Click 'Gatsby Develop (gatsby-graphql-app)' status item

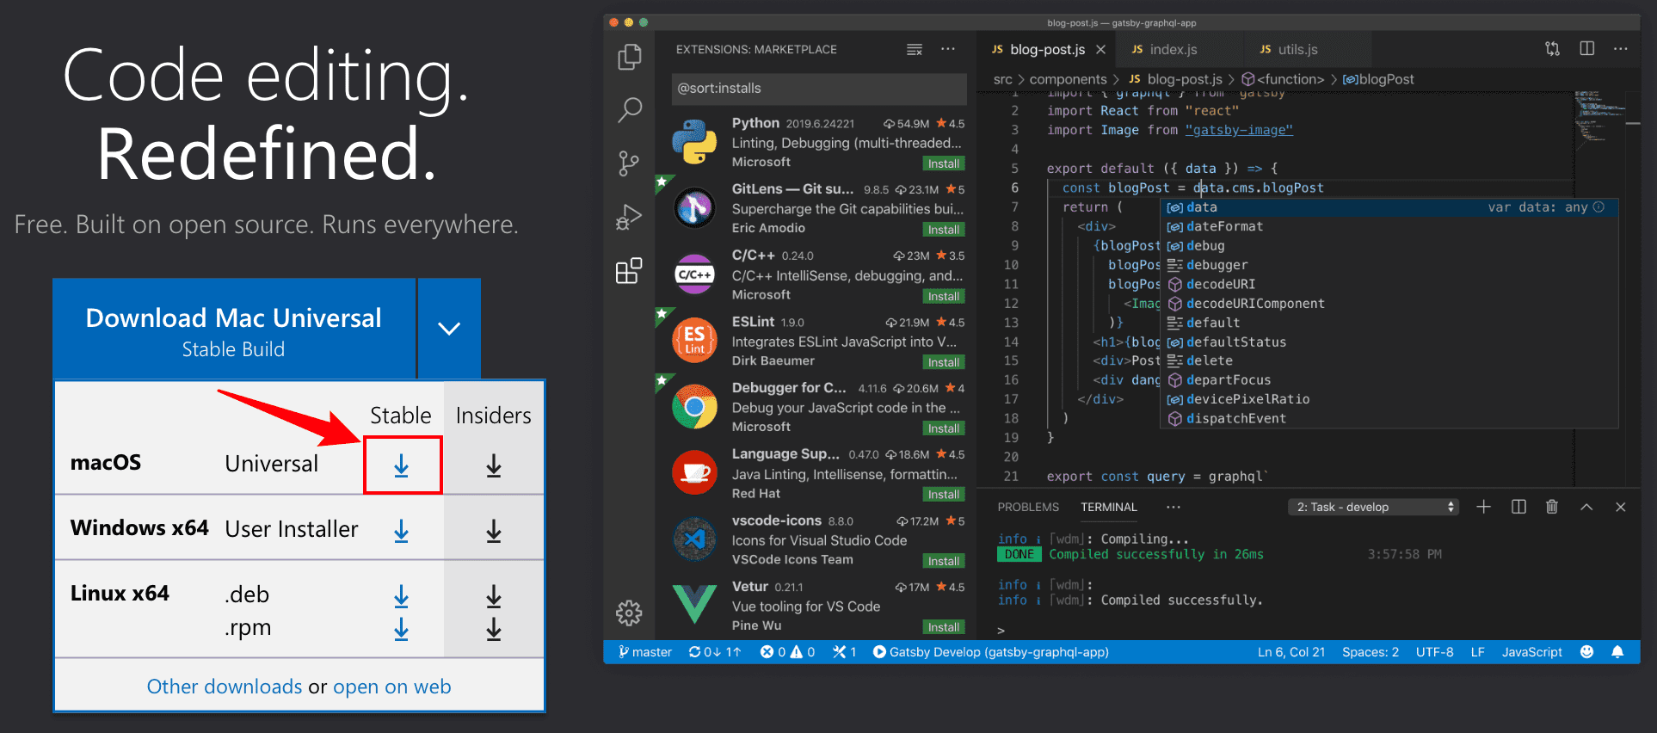coord(990,652)
